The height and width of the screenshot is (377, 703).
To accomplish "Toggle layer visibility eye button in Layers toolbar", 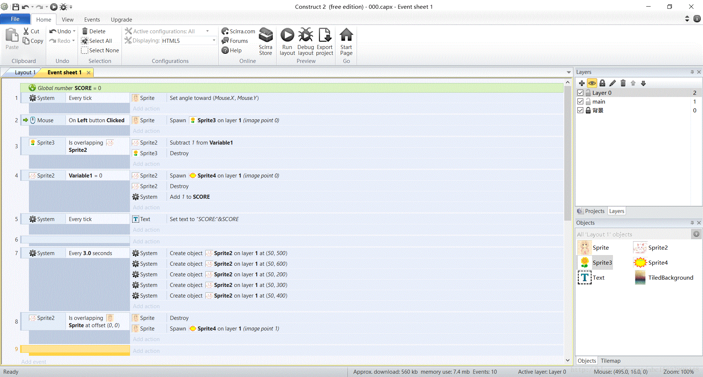I will point(592,83).
